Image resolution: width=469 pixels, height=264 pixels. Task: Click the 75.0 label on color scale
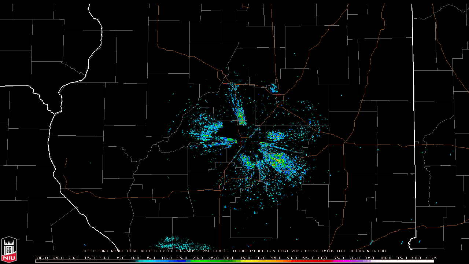370,258
